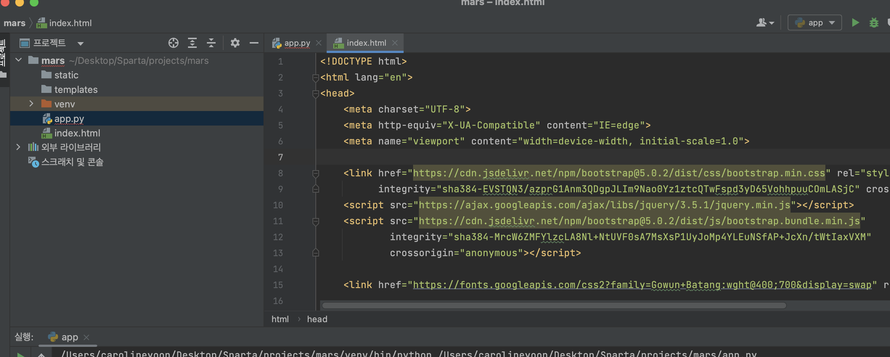Click the Collapse All icon in project panel
Viewport: 890px width, 357px height.
coord(211,43)
